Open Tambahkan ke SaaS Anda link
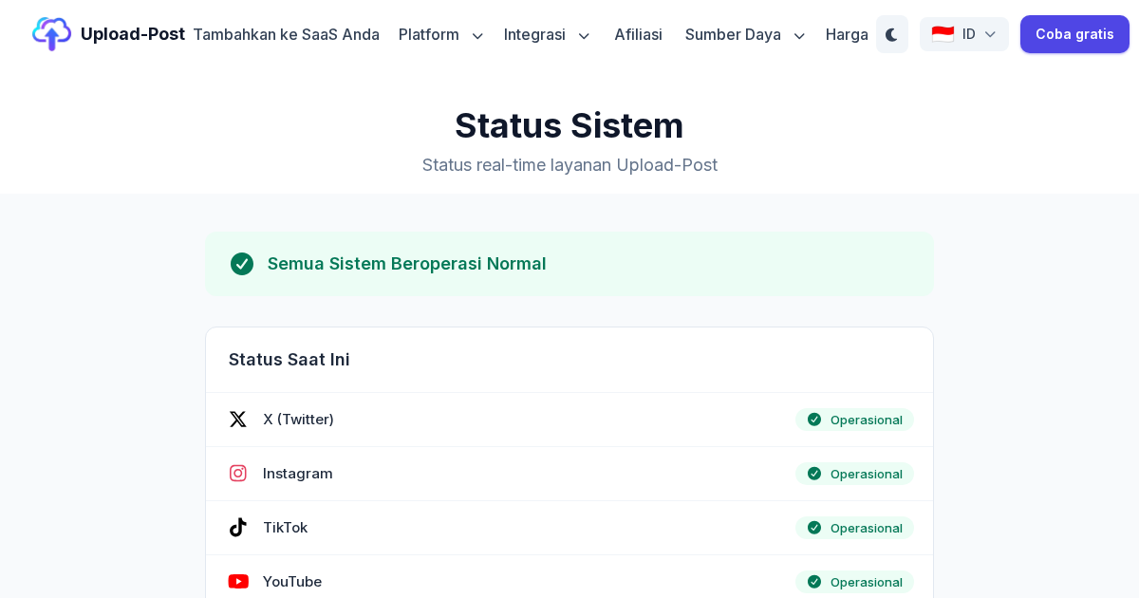The height and width of the screenshot is (598, 1139). 286,34
